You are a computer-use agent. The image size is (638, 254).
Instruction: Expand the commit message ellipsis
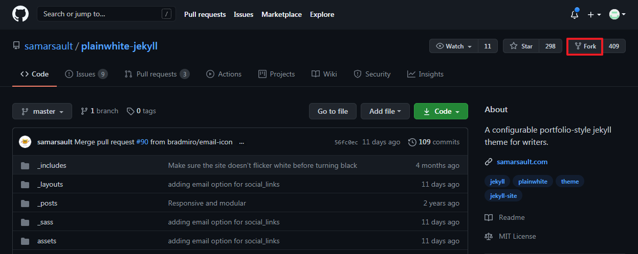(241, 142)
